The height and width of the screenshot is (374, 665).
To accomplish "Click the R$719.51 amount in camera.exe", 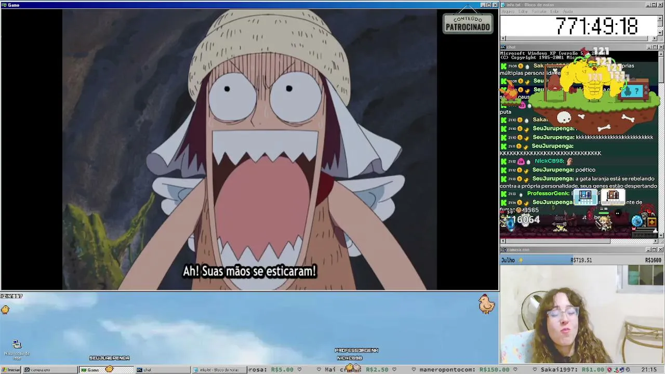I will point(581,260).
